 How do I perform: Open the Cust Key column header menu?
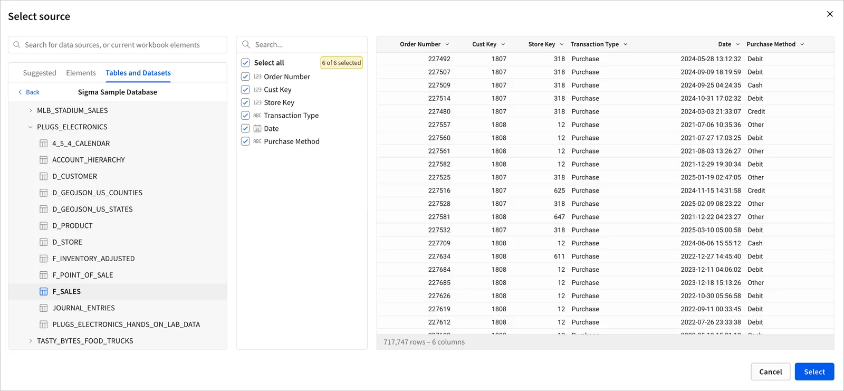point(503,44)
